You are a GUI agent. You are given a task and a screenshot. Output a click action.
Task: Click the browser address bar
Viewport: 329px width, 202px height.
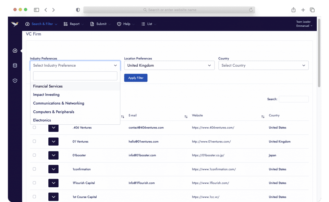point(169,10)
